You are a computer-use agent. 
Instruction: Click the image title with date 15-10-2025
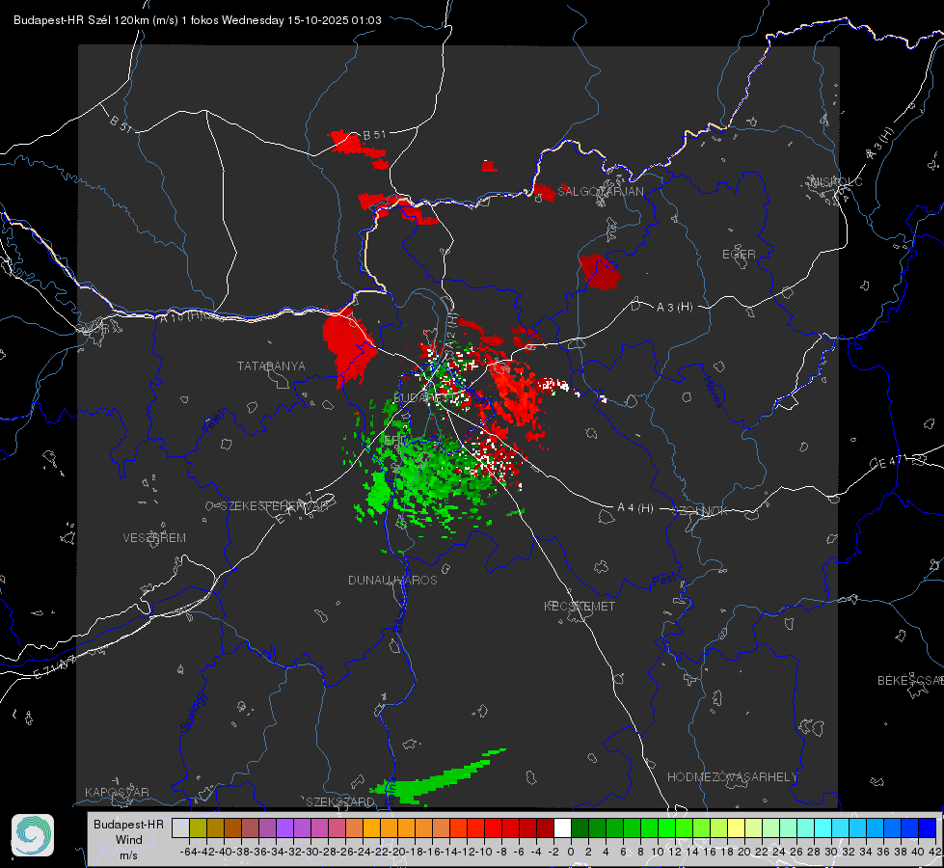click(198, 20)
